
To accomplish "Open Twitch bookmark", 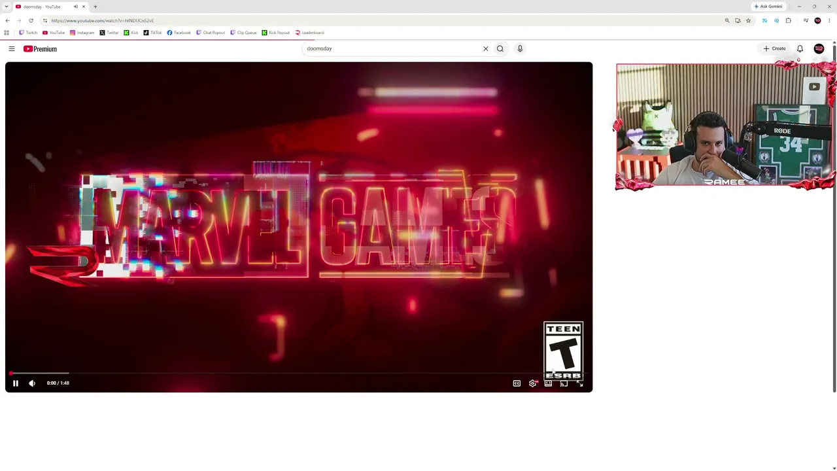I will 28,33.
